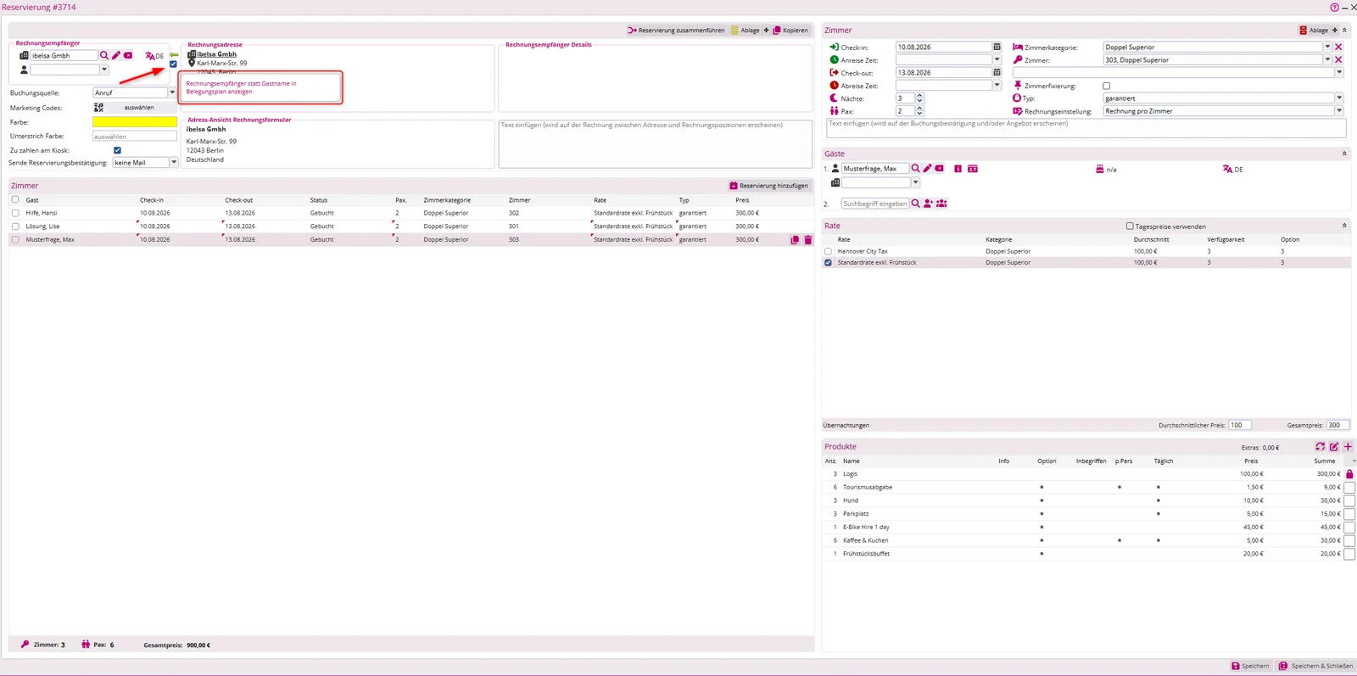Image resolution: width=1357 pixels, height=676 pixels.
Task: Refresh the Produkte list
Action: (x=1321, y=447)
